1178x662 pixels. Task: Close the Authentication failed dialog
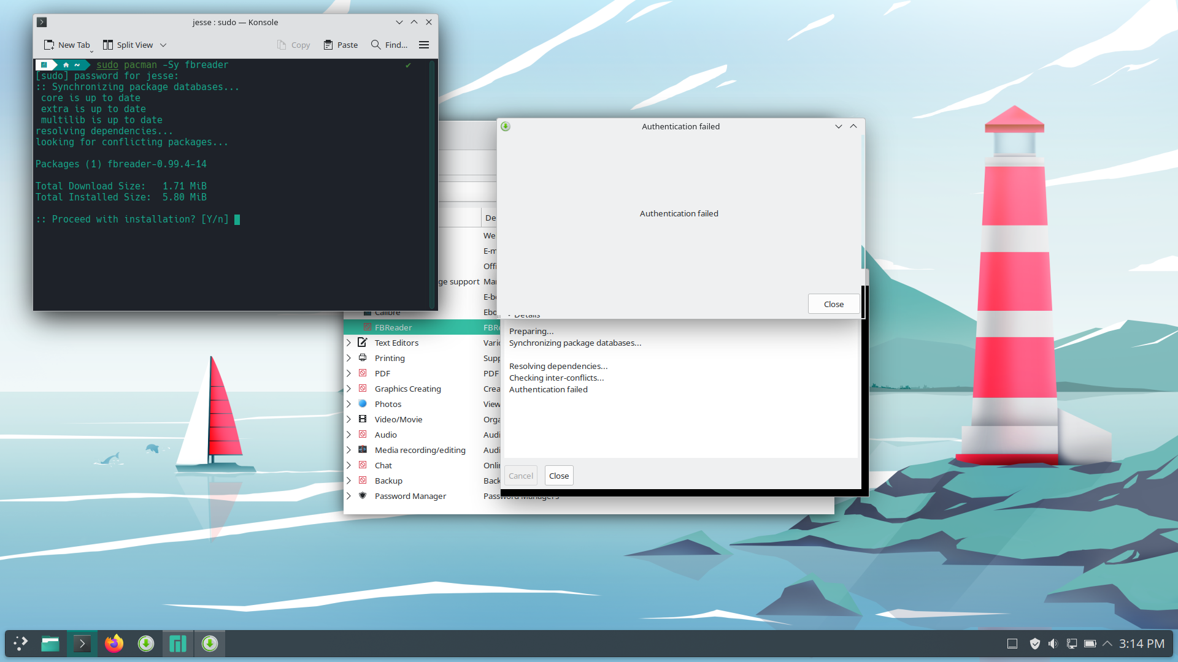[833, 304]
